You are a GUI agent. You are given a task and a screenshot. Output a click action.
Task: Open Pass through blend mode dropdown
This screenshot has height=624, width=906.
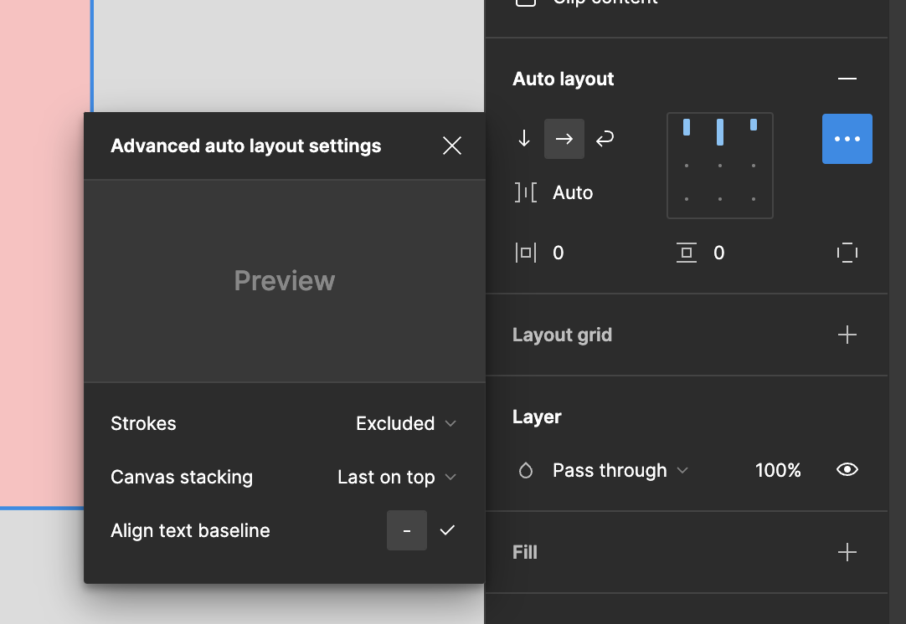click(620, 470)
